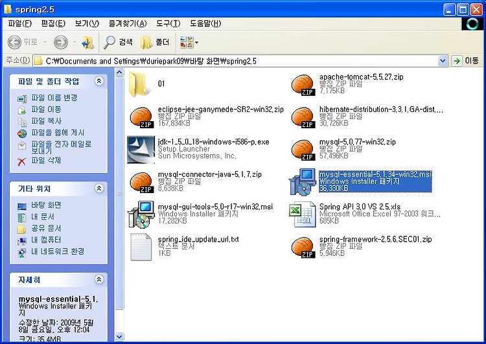The width and height of the screenshot is (486, 344).
Task: Click the jdk-1_5_0_18-windows-i586-p.exe filename
Action: pyautogui.click(x=214, y=142)
